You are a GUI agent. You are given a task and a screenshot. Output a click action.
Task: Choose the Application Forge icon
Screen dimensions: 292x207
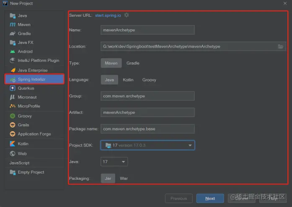pos(13,134)
